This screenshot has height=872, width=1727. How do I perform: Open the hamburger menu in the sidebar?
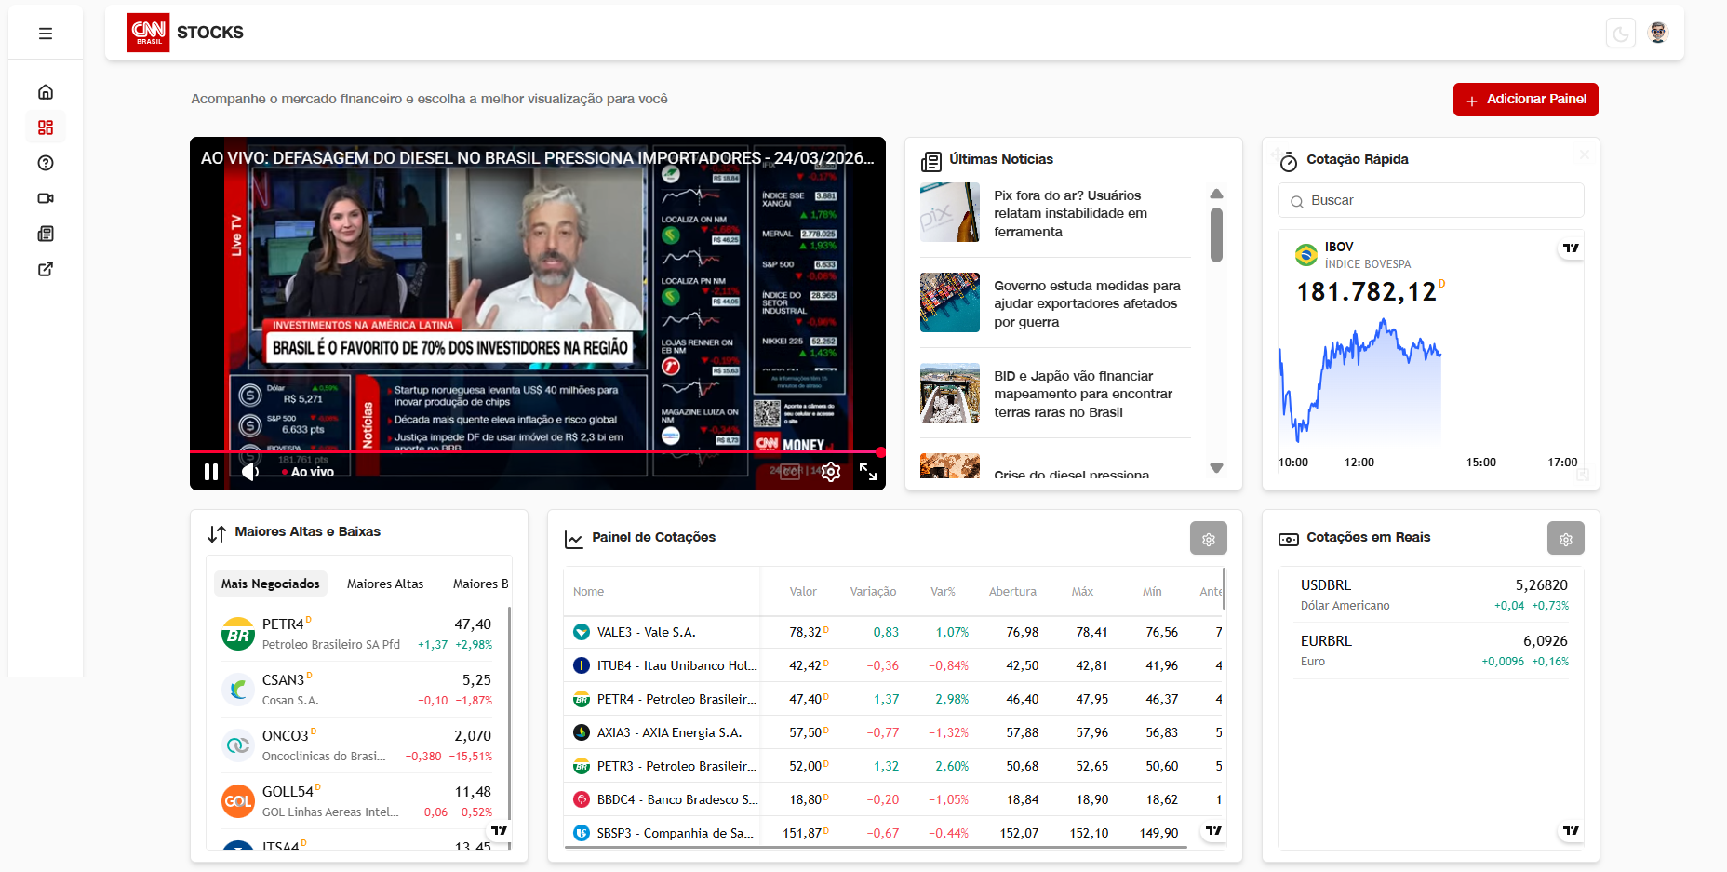tap(46, 34)
